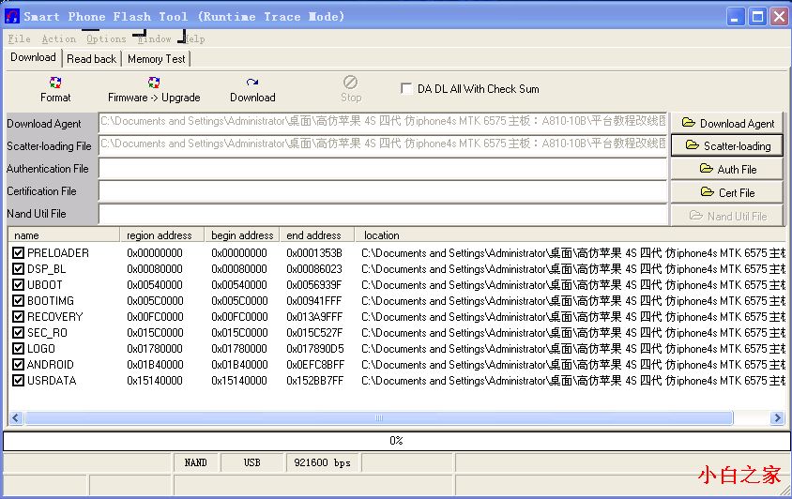This screenshot has width=792, height=499.
Task: Click begin address 0x005C0000
Action: click(239, 301)
